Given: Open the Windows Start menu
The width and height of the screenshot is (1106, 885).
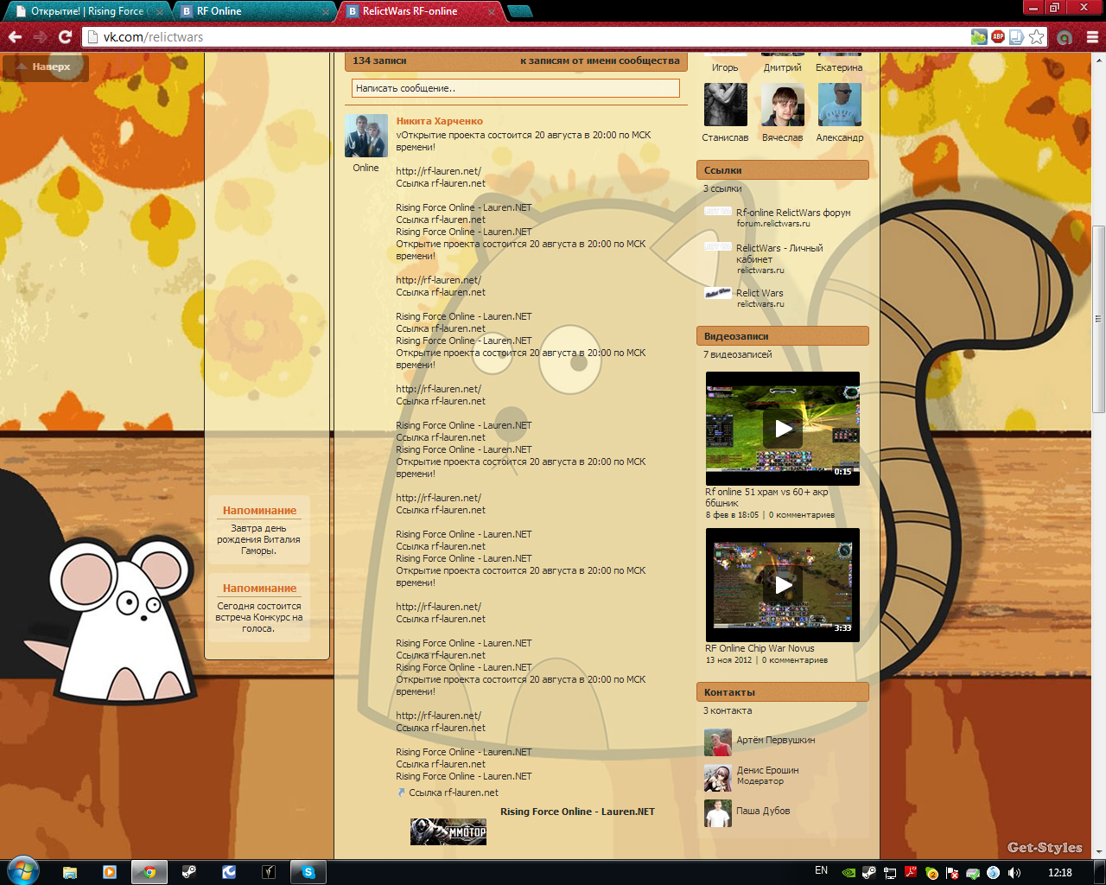Looking at the screenshot, I should [23, 871].
